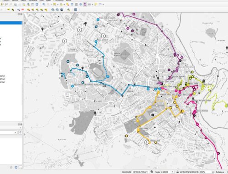The width and height of the screenshot is (228, 174).
Task: Click the question-mark marker near bottom yellow route
Action: click(x=146, y=142)
